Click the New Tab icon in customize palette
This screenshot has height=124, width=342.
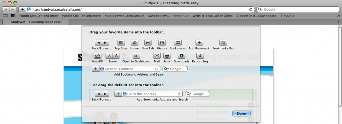tap(148, 43)
